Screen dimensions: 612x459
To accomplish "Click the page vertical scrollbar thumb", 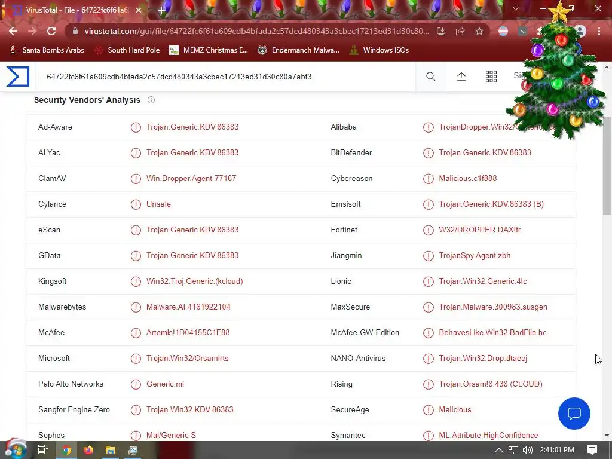I will [x=607, y=166].
